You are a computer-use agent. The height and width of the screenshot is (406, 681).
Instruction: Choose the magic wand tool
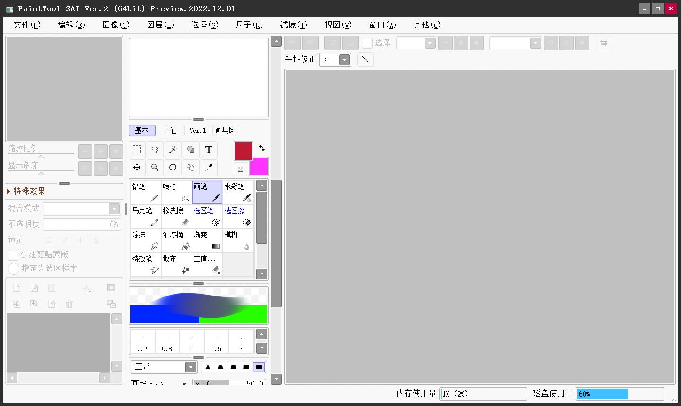point(173,150)
